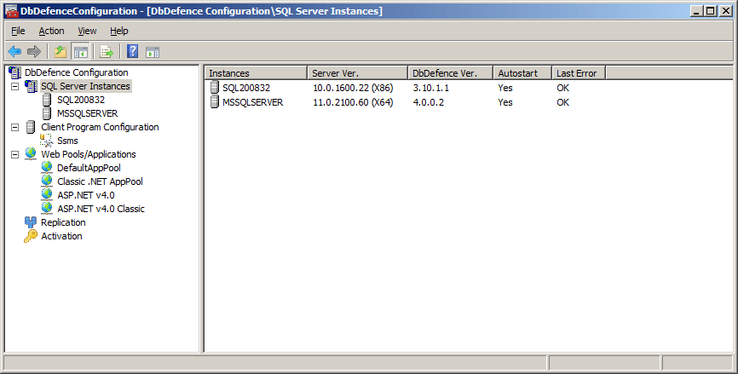Screen dimensions: 738x374
Task: Open Help via the blue question-mark icon
Action: pos(133,52)
